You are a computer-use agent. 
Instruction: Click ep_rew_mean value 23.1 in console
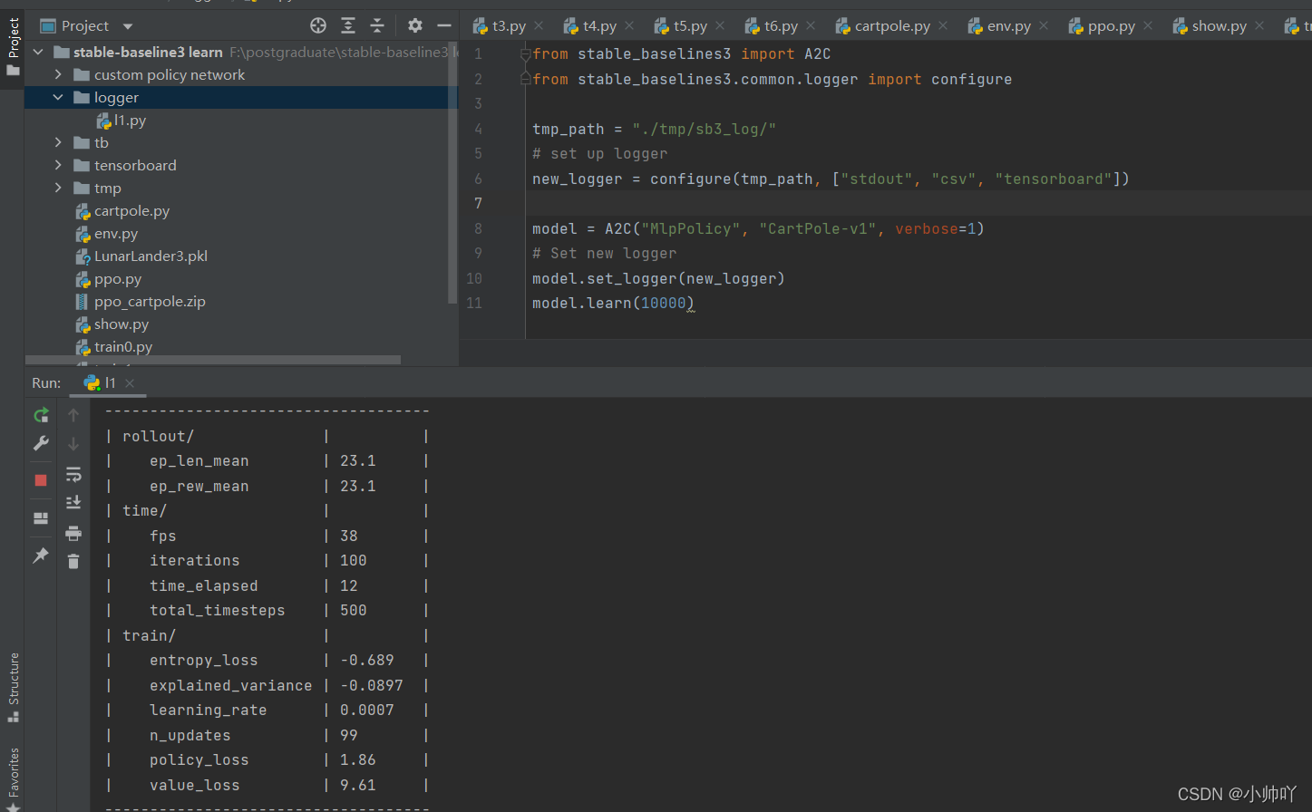point(357,487)
